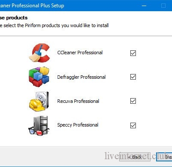Toggle the Recuva Professional checkbox

pyautogui.click(x=133, y=101)
